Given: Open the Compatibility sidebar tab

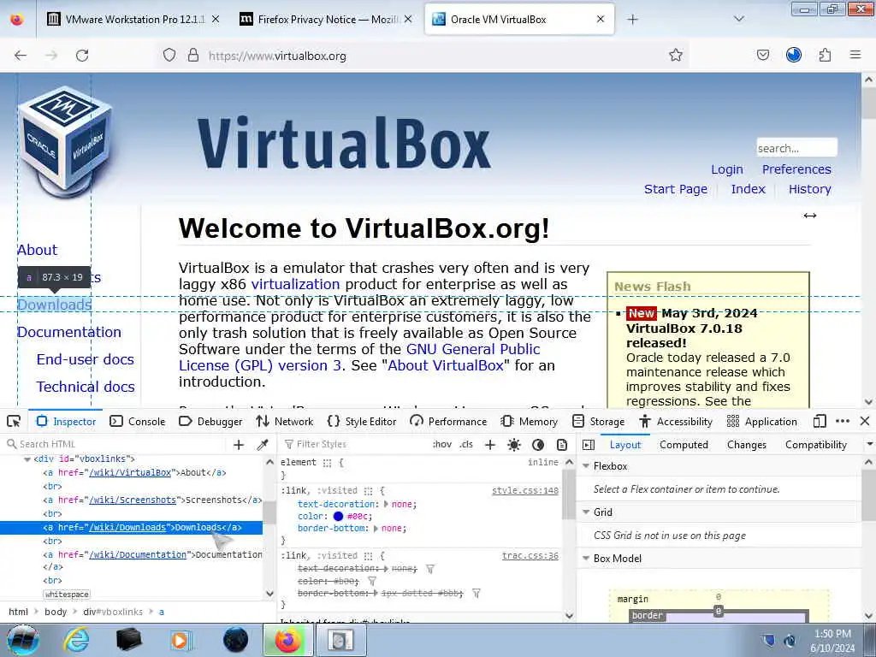Looking at the screenshot, I should pos(816,445).
